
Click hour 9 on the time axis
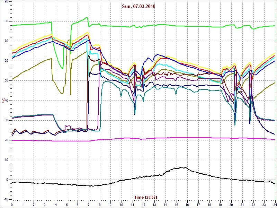pyautogui.click(x=110, y=204)
